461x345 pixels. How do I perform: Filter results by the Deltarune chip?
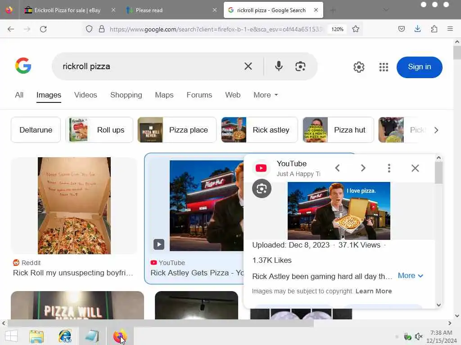pos(36,130)
